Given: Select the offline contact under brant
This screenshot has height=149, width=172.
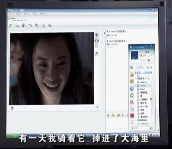Looking at the screenshot, I should pos(143,93).
